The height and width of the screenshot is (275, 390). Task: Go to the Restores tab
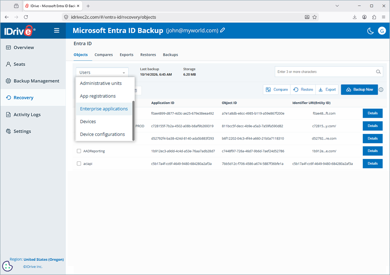pos(148,55)
